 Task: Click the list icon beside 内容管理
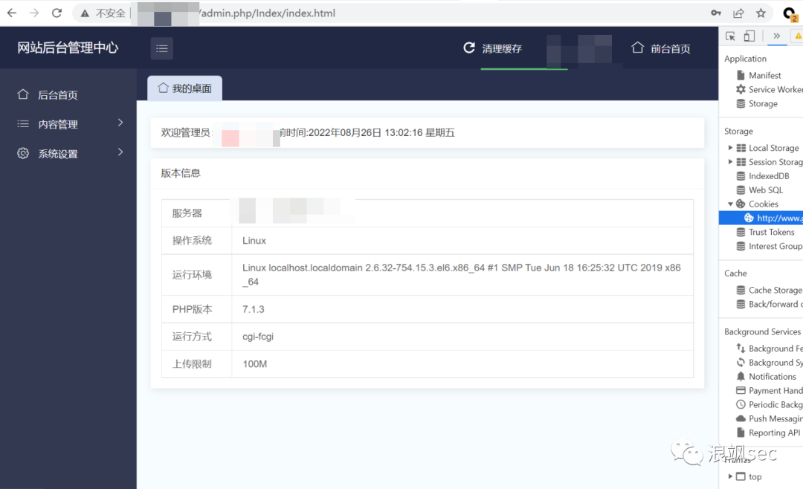(x=22, y=123)
